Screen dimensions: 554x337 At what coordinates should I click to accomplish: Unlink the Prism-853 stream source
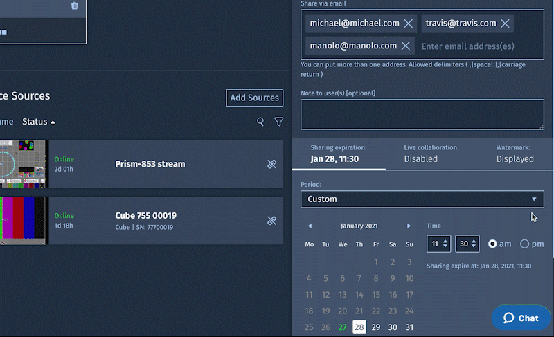[271, 164]
